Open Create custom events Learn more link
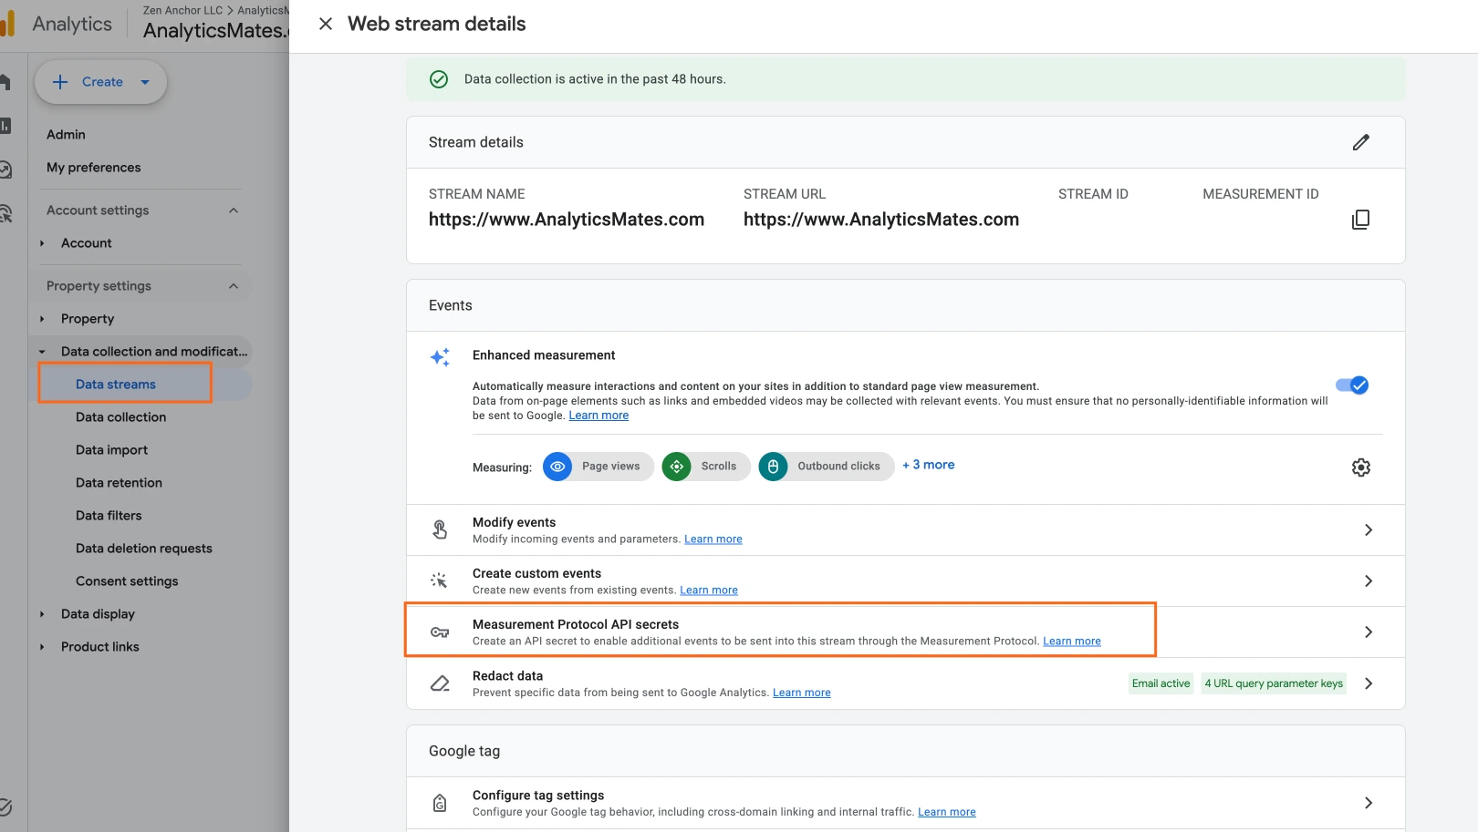Viewport: 1478px width, 832px height. click(709, 591)
